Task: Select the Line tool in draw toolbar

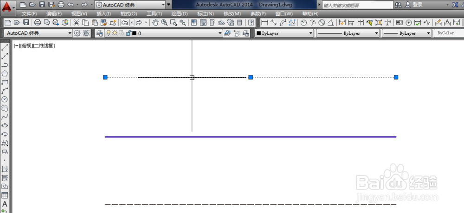Action: pyautogui.click(x=5, y=47)
